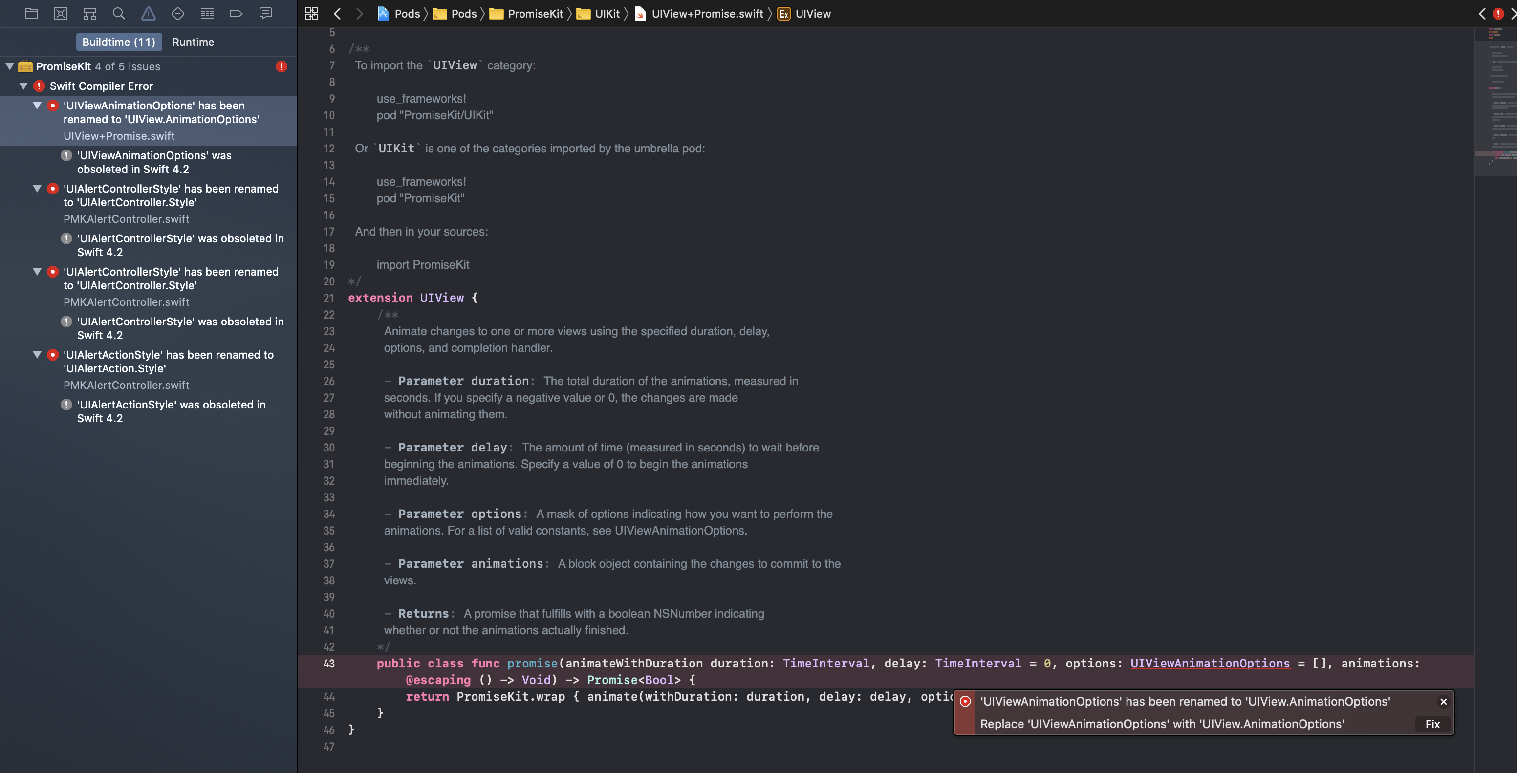The height and width of the screenshot is (773, 1517).
Task: Click the 'Promise<Bool>' return type
Action: pyautogui.click(x=634, y=680)
